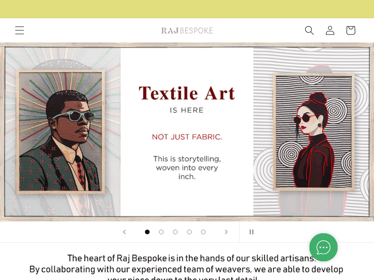Go back using left carousel chevron

124,231
